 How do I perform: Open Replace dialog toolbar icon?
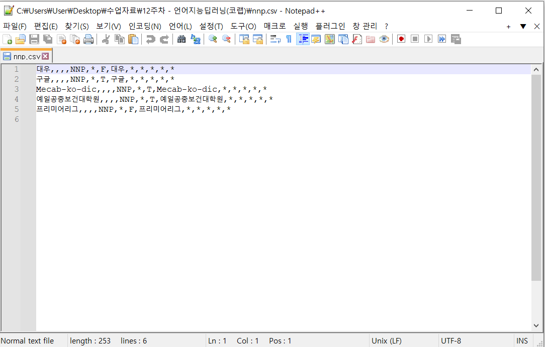196,39
